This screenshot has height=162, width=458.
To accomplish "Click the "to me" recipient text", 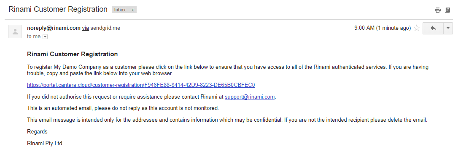I will 34,37.
